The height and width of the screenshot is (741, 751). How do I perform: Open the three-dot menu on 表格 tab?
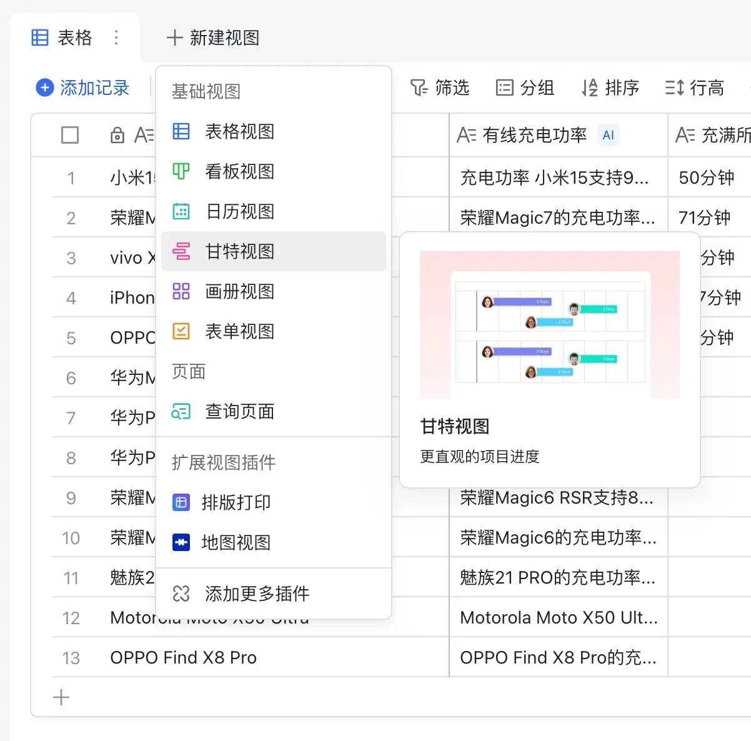pos(116,37)
